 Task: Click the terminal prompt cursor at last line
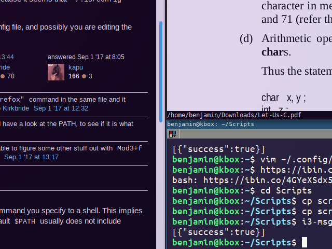(x=305, y=242)
